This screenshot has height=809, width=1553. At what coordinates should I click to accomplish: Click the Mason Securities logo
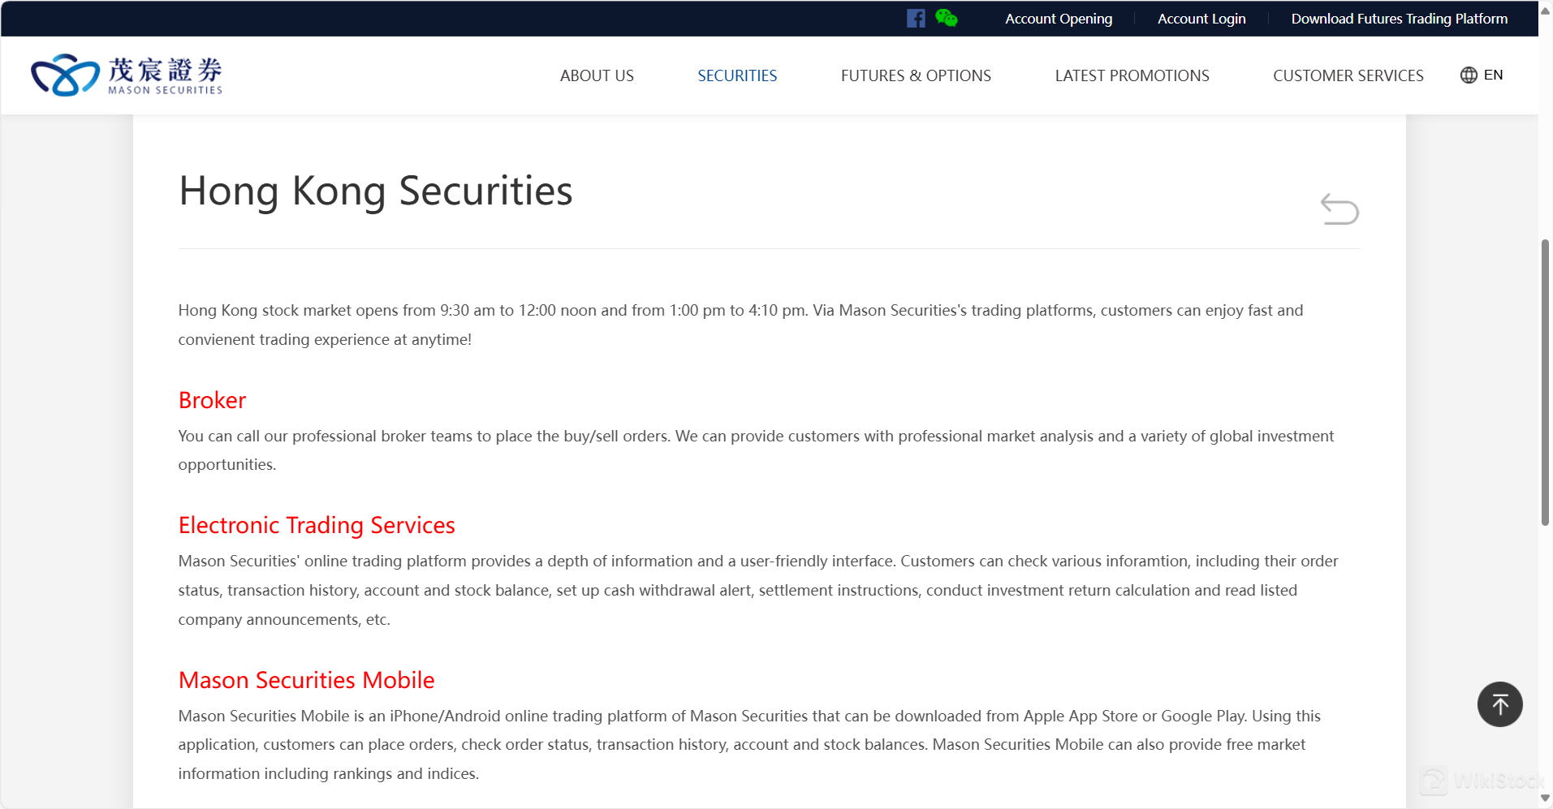tap(127, 75)
